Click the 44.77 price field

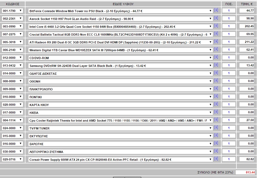tap(247, 11)
